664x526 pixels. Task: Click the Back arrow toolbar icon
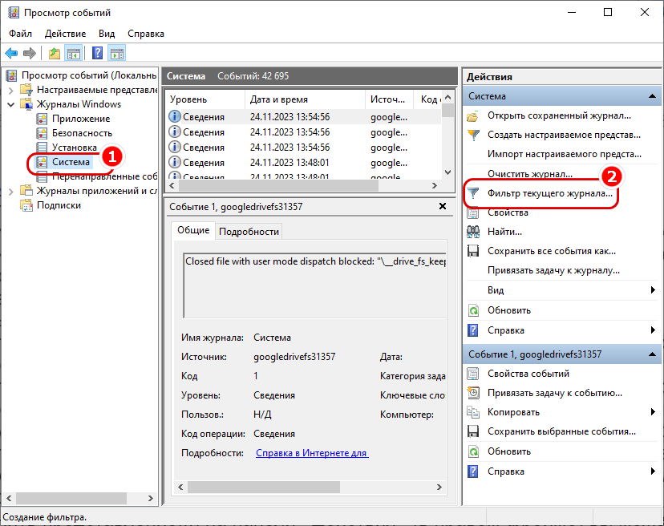[x=11, y=54]
